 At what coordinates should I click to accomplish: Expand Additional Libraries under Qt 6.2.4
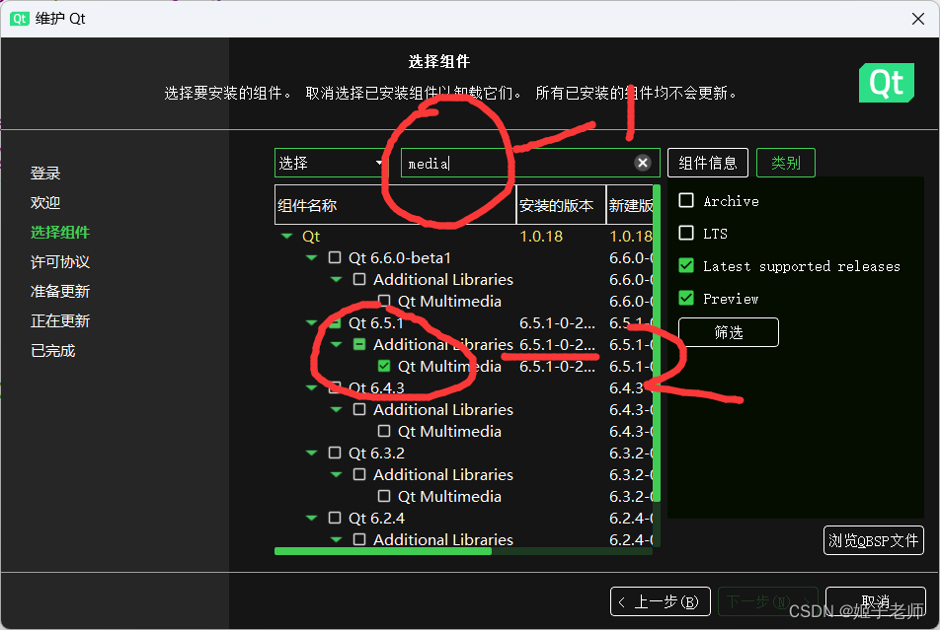click(x=337, y=540)
